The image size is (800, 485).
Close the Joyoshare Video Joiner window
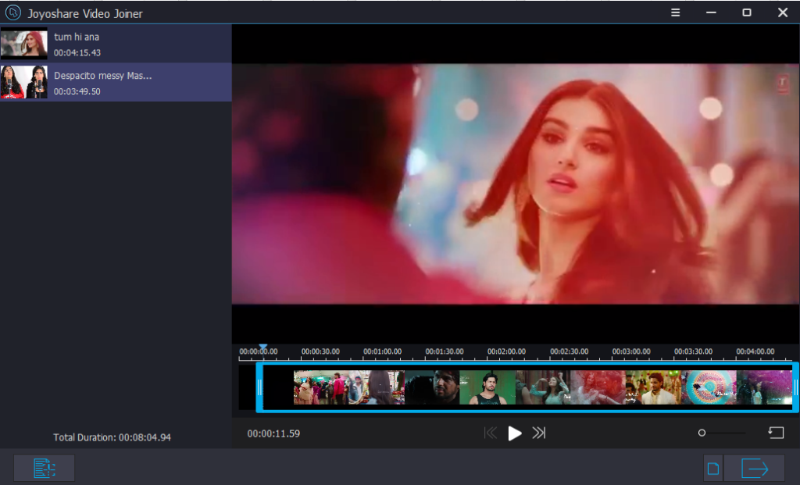(x=783, y=12)
